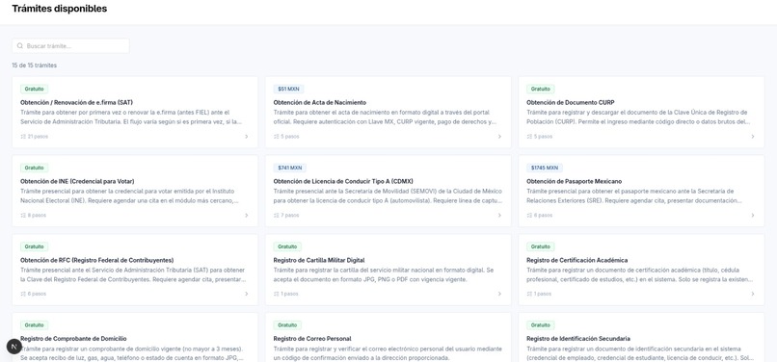Click steps icon beside 8 pasos

pos(23,216)
